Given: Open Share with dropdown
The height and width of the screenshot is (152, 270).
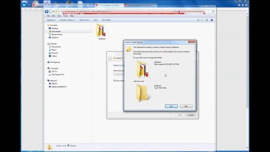Looking at the screenshot, I should tap(84, 20).
